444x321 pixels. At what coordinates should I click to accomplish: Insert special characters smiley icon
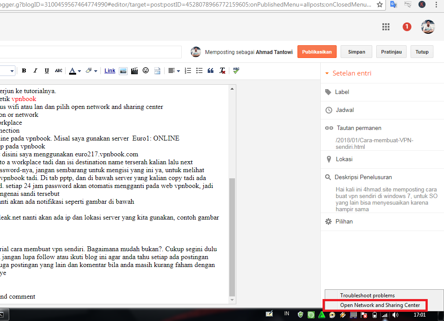(146, 70)
